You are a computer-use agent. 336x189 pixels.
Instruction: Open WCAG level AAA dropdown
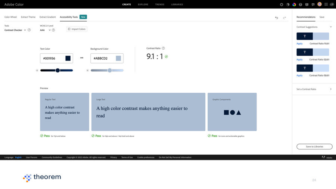coord(45,30)
